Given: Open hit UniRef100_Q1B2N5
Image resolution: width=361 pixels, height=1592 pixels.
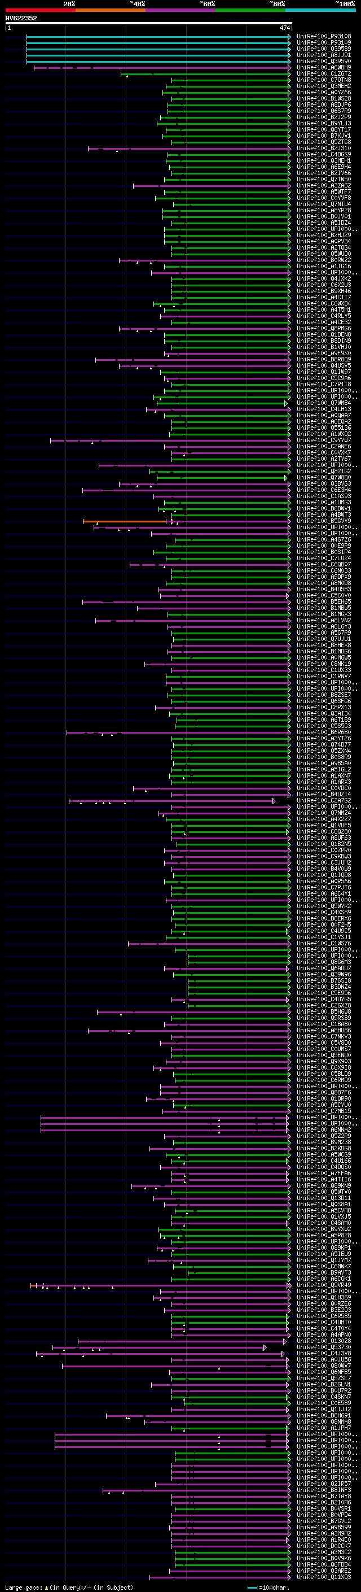Looking at the screenshot, I should (x=324, y=844).
